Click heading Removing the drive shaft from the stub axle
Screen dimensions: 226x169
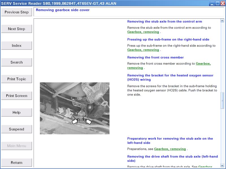point(173,159)
